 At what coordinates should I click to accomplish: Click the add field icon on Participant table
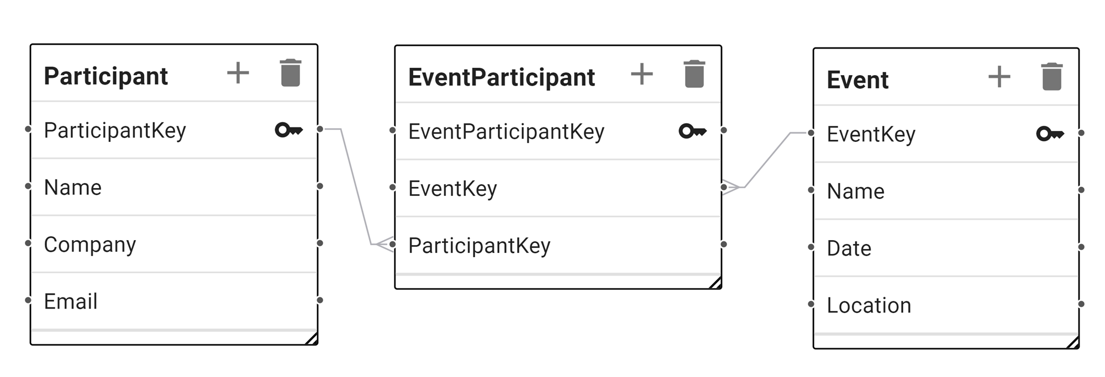click(239, 73)
